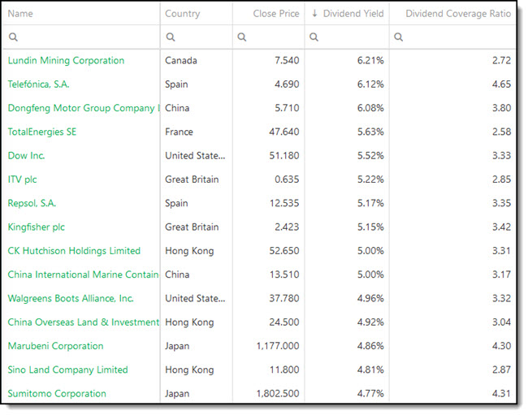Click the search icon in Country filter
The height and width of the screenshot is (415, 528).
pyautogui.click(x=171, y=37)
